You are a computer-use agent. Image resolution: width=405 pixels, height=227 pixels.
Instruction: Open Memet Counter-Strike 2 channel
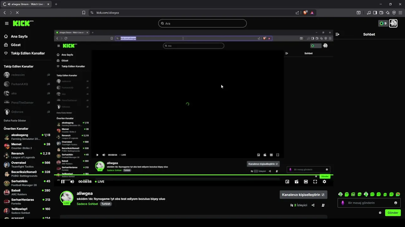[x=27, y=146]
